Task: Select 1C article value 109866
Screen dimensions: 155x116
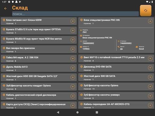Action: click(x=86, y=49)
